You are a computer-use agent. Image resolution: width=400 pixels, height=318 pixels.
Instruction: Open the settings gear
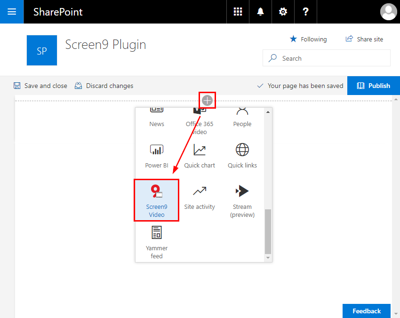click(x=283, y=12)
